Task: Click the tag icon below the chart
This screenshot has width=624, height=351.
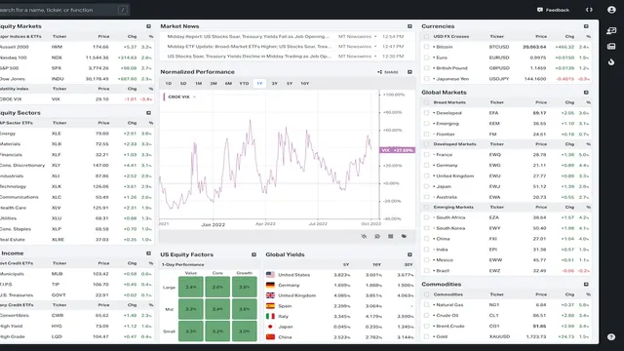Action: click(x=404, y=236)
